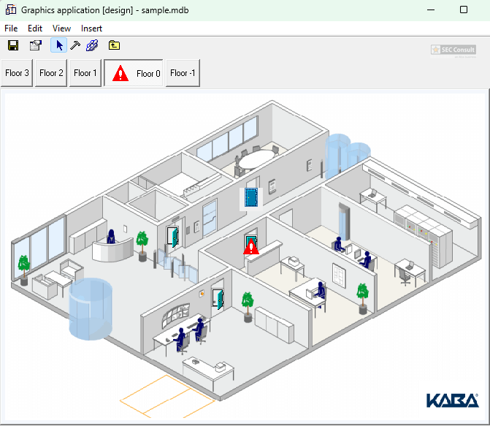Click the open door in control room
Screen dimensions: 490x426
tap(217, 298)
